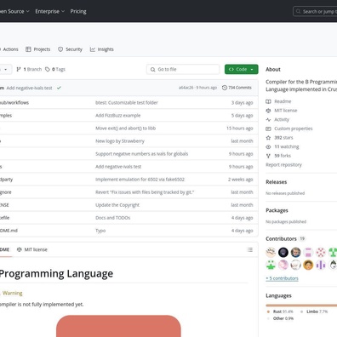Click the fork icon beside 59 forks
The width and height of the screenshot is (337, 337).
pyautogui.click(x=268, y=156)
